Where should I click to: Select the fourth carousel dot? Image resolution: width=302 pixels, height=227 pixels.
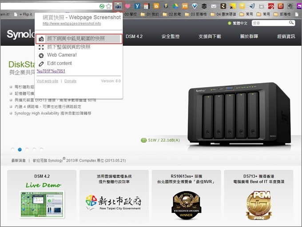pos(34,149)
